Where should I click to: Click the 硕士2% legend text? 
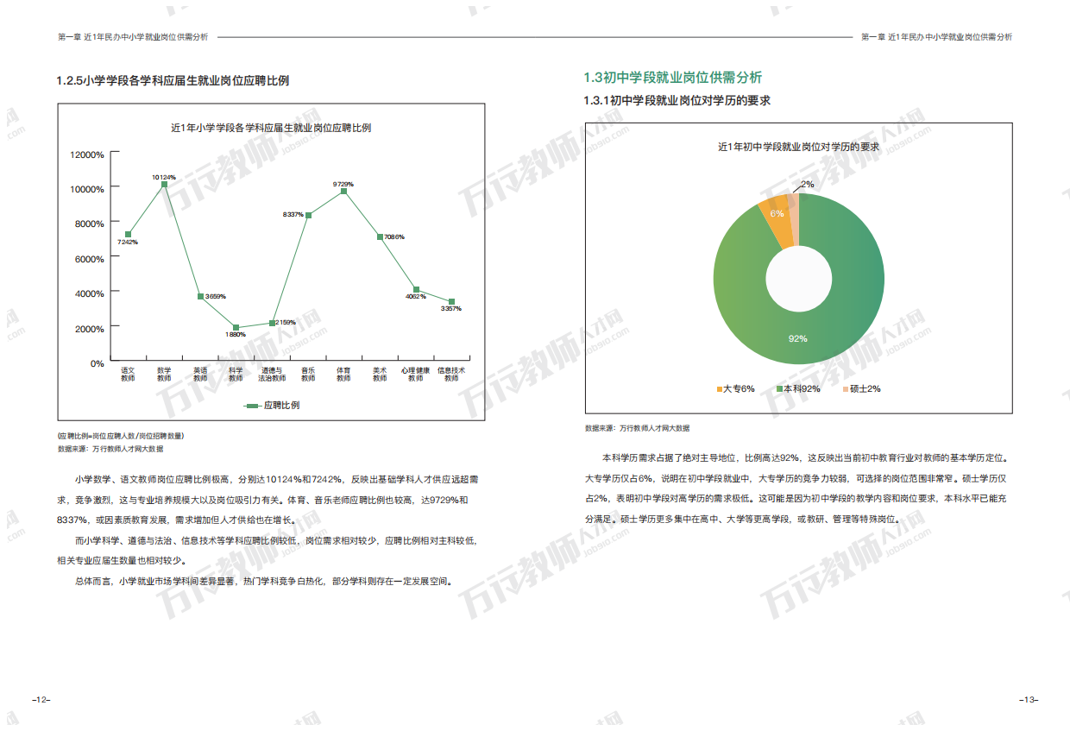tap(865, 389)
